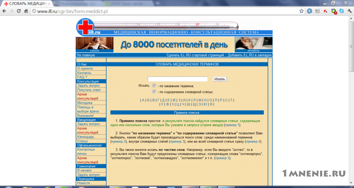
Task: Select letter А in the alphabet index
Action: tap(143, 100)
